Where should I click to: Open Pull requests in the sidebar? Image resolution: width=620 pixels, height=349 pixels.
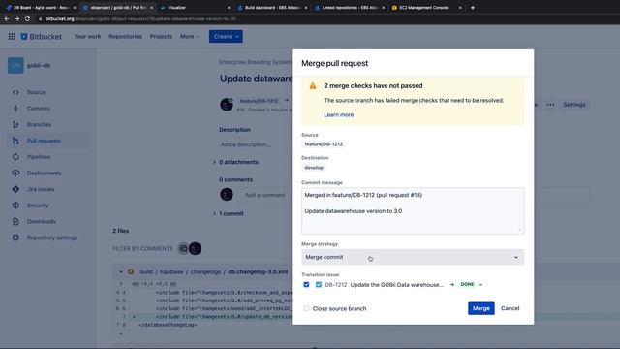44,141
